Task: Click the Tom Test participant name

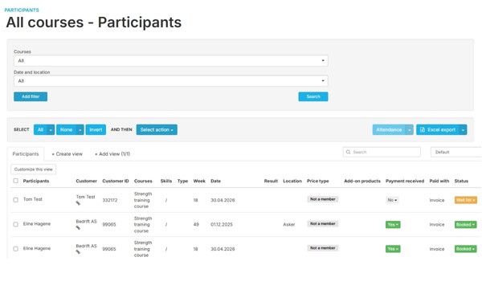Action: pos(33,199)
